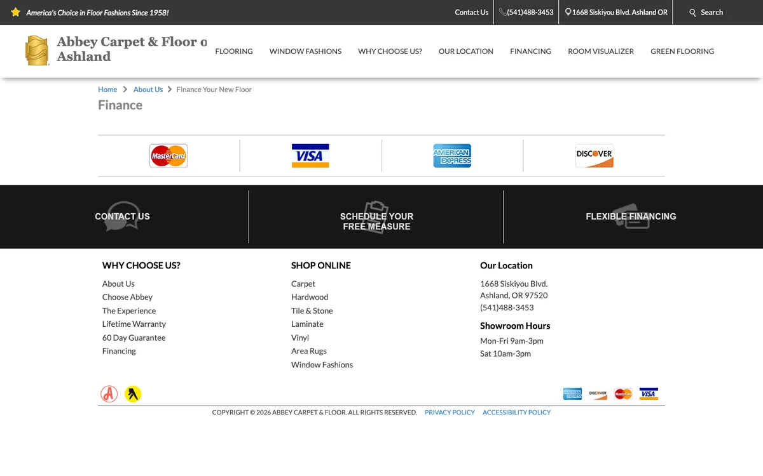Open the Privacy Policy link
Screen dimensions: 763x476
pos(450,413)
